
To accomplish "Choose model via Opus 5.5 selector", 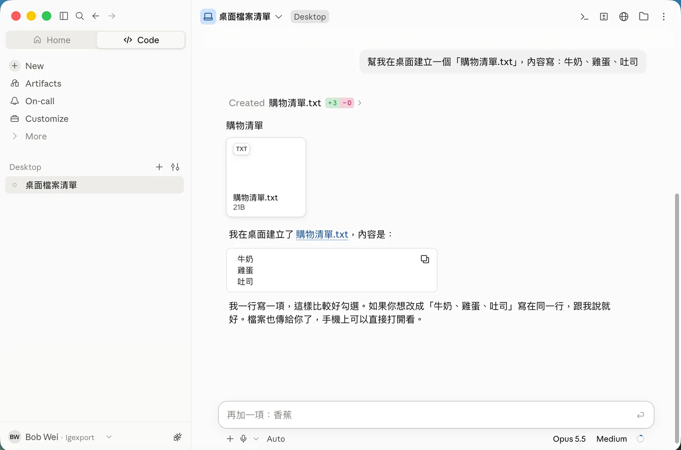I will click(x=569, y=439).
